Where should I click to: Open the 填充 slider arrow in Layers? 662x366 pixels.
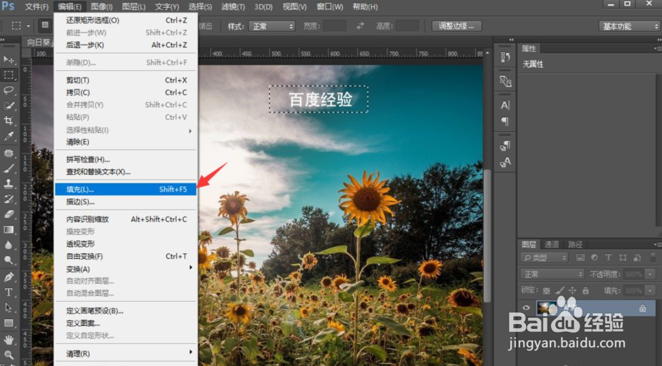pyautogui.click(x=650, y=291)
